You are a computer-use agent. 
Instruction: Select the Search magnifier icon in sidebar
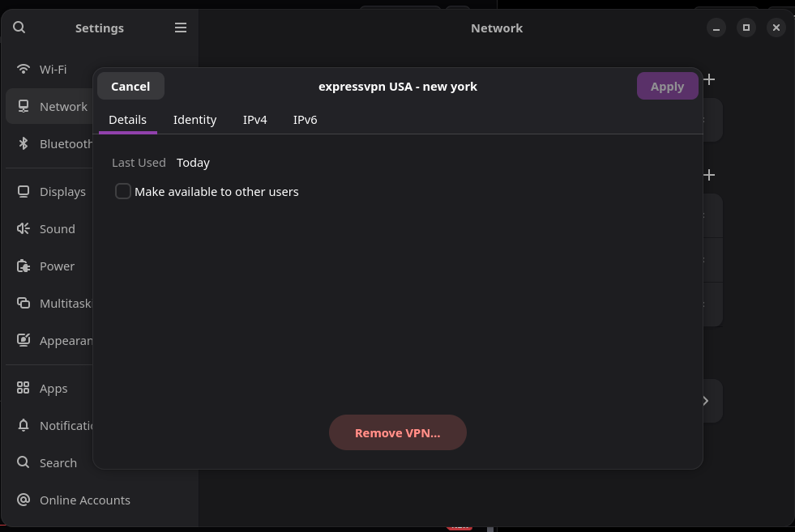(24, 462)
